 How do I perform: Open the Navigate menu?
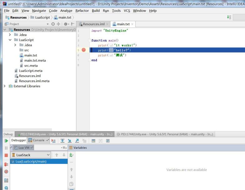tap(39, 11)
